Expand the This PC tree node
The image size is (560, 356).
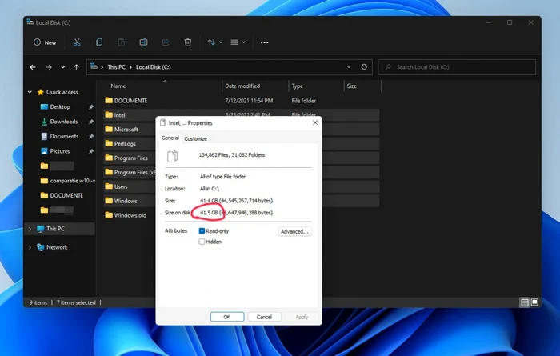pyautogui.click(x=30, y=229)
